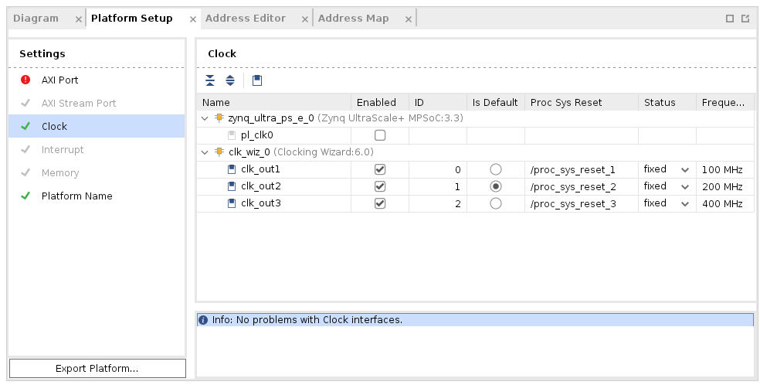
Task: Click the Export Platform button
Action: [97, 369]
